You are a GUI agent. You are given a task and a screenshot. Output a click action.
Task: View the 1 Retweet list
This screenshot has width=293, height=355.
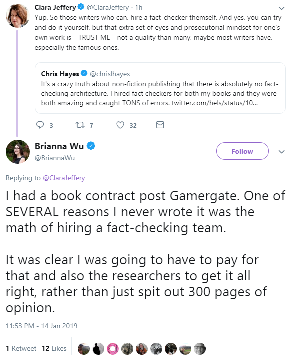[21, 348]
